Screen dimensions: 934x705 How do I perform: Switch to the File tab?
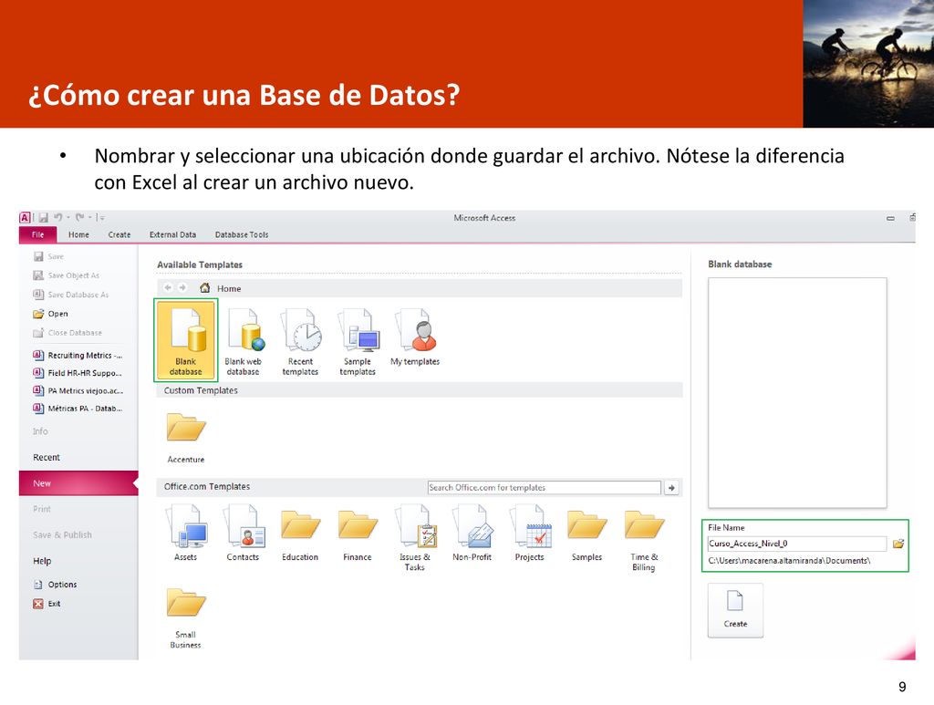pos(38,234)
